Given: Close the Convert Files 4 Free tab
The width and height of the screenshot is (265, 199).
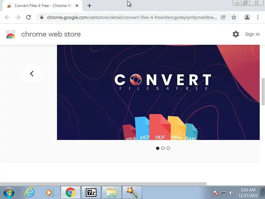Looking at the screenshot, I should pos(77,6).
